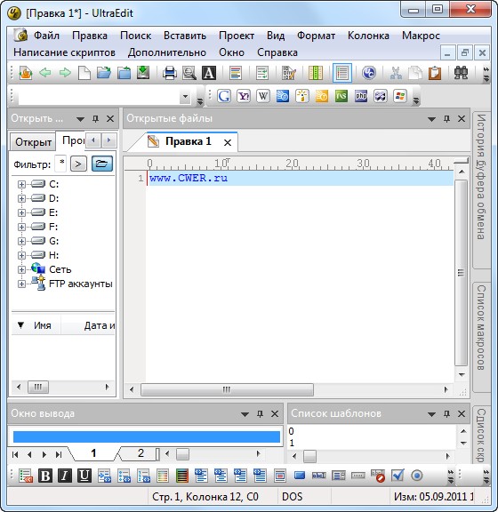Image resolution: width=498 pixels, height=512 pixels.
Task: Click the Open File folder icon
Action: pyautogui.click(x=104, y=73)
